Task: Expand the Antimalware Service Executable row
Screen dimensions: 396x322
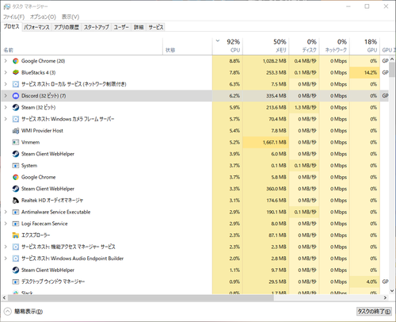Action: tap(6, 213)
